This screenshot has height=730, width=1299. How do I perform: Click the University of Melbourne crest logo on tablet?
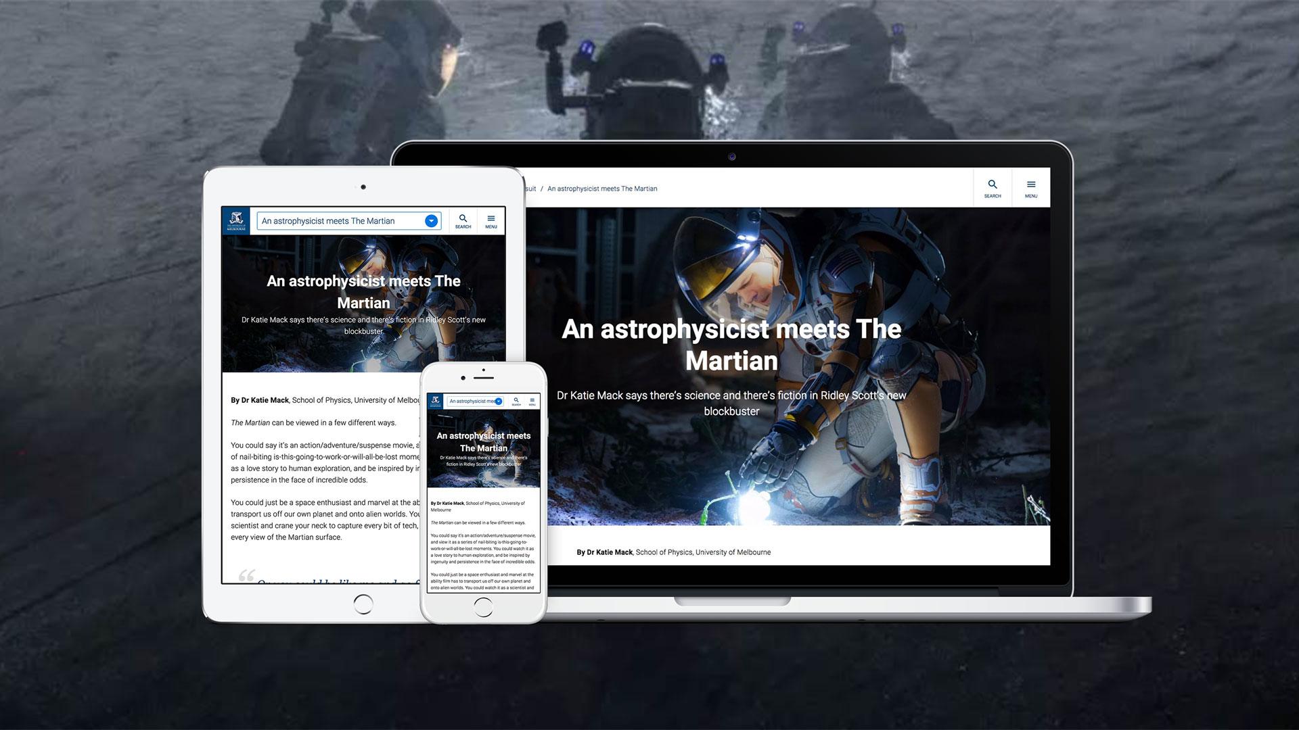pos(236,220)
